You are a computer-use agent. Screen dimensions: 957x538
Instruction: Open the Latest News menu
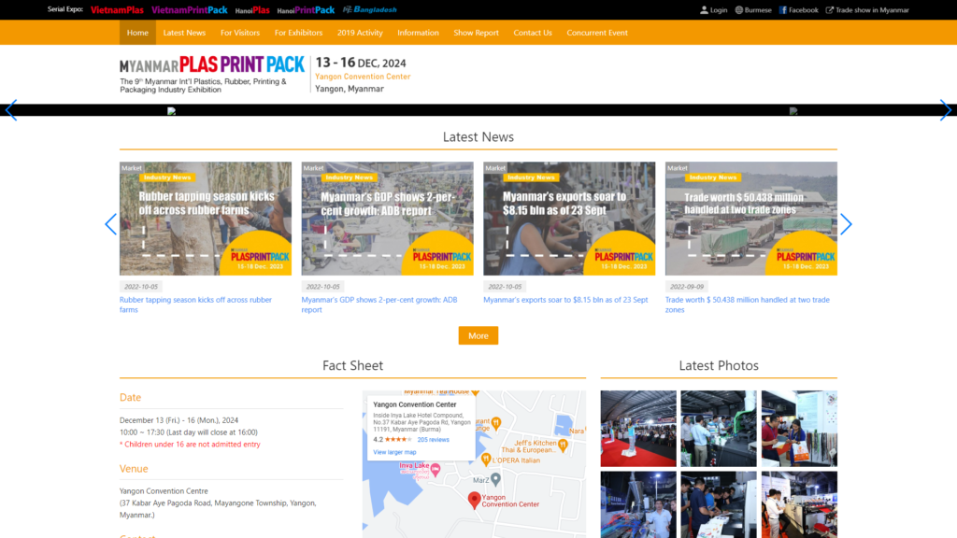tap(184, 33)
